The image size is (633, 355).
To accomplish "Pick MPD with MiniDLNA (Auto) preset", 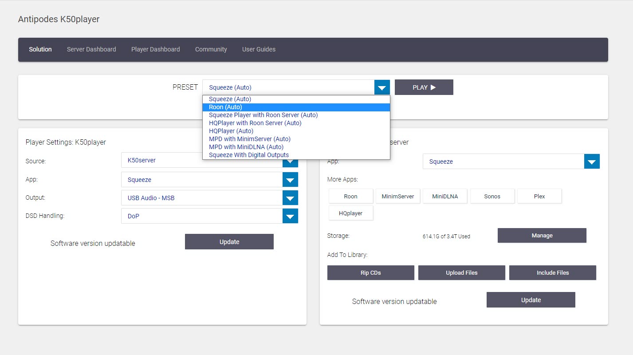I will pyautogui.click(x=296, y=147).
